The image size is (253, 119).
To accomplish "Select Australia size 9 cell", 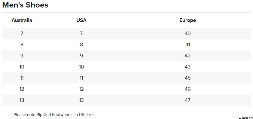I will coord(22,56).
